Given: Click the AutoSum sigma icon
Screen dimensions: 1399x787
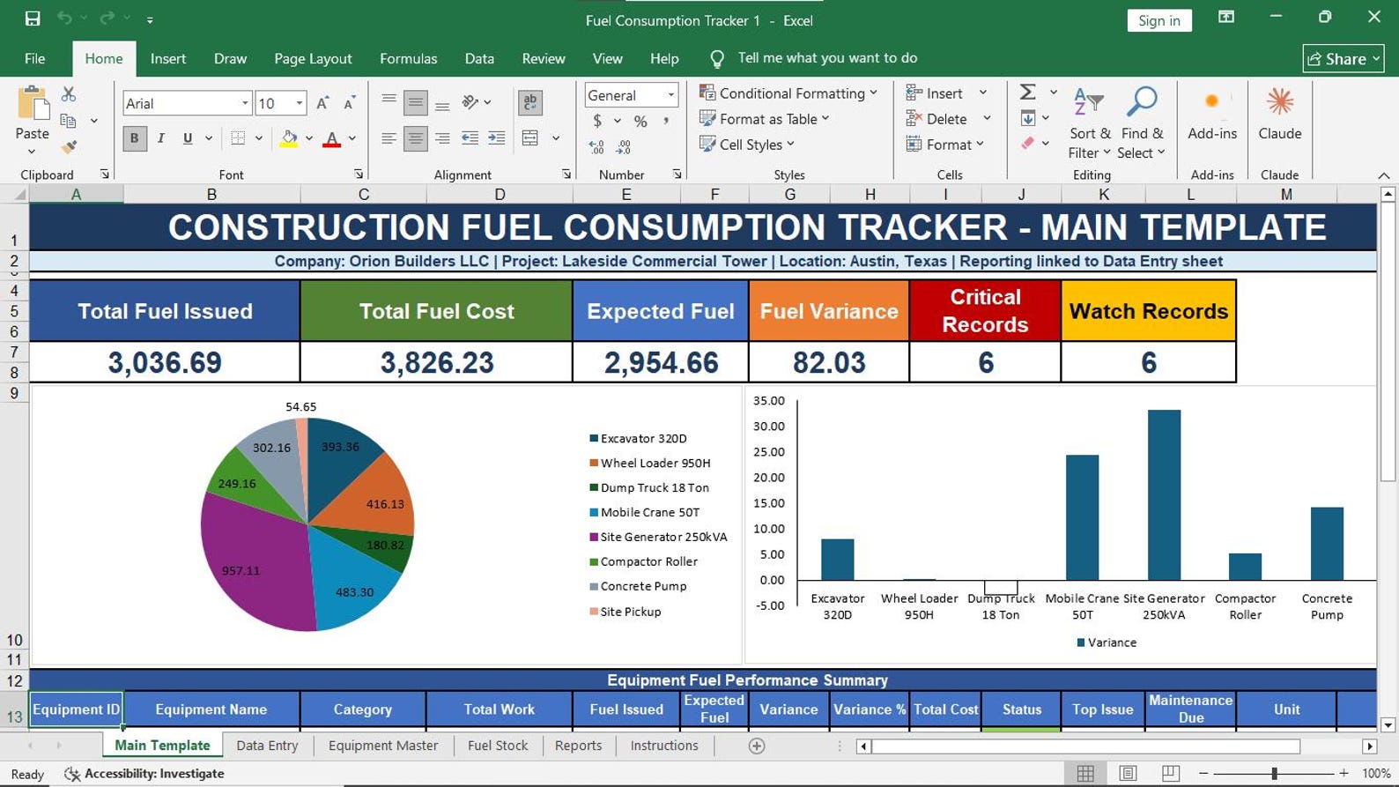Looking at the screenshot, I should click(x=1027, y=92).
